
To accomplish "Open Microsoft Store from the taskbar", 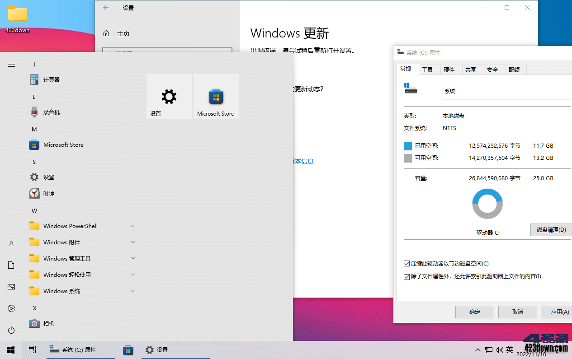I will click(128, 350).
